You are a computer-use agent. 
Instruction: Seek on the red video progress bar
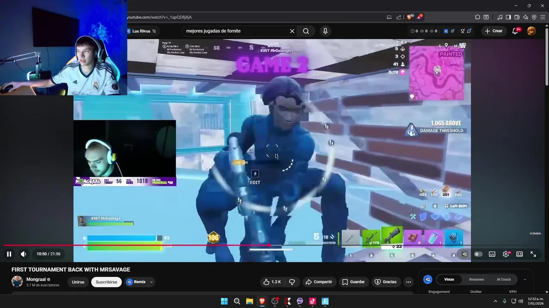tap(136, 246)
